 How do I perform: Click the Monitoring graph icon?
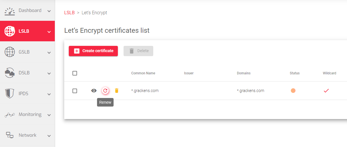tap(10, 115)
